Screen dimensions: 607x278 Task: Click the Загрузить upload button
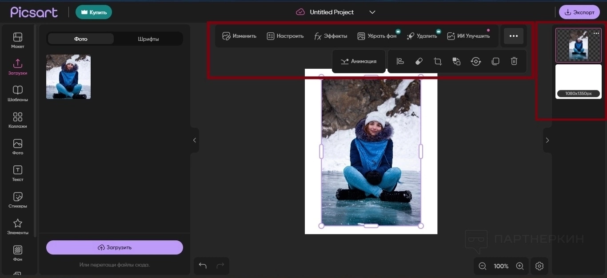(x=115, y=247)
